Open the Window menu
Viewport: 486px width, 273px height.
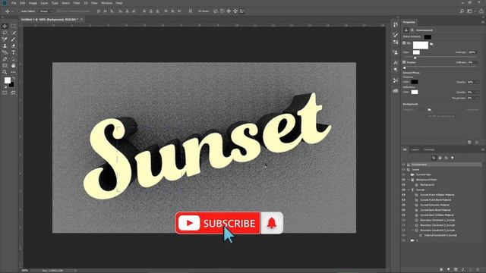(106, 3)
